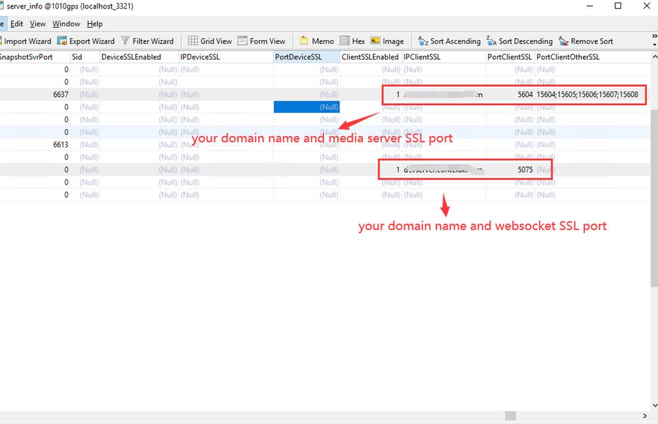The width and height of the screenshot is (658, 424).
Task: Select ClientSSLEnabled value 1 in 5604 row
Action: point(371,95)
